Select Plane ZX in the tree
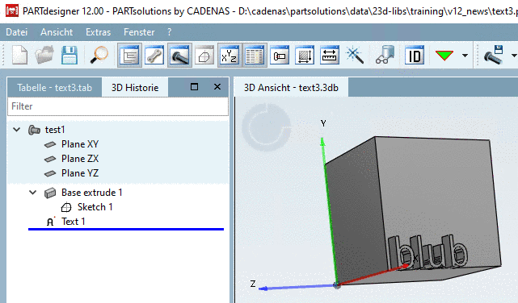Image resolution: width=518 pixels, height=303 pixels. 80,159
